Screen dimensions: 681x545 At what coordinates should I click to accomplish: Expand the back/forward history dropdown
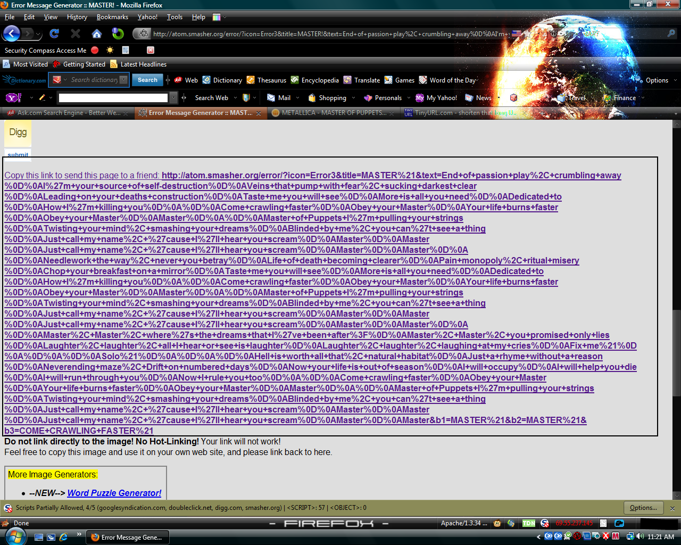tap(38, 34)
